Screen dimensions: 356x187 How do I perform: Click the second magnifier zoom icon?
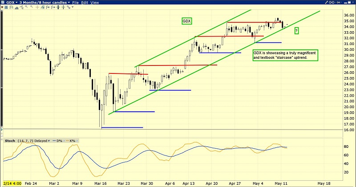point(32,7)
